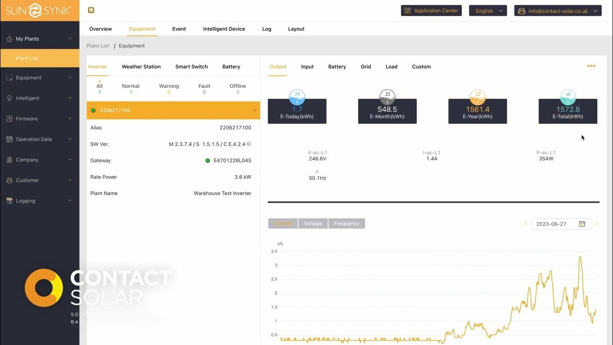The image size is (613, 345).
Task: Collapse inverter 2206217100 row chevron
Action: pyautogui.click(x=255, y=111)
